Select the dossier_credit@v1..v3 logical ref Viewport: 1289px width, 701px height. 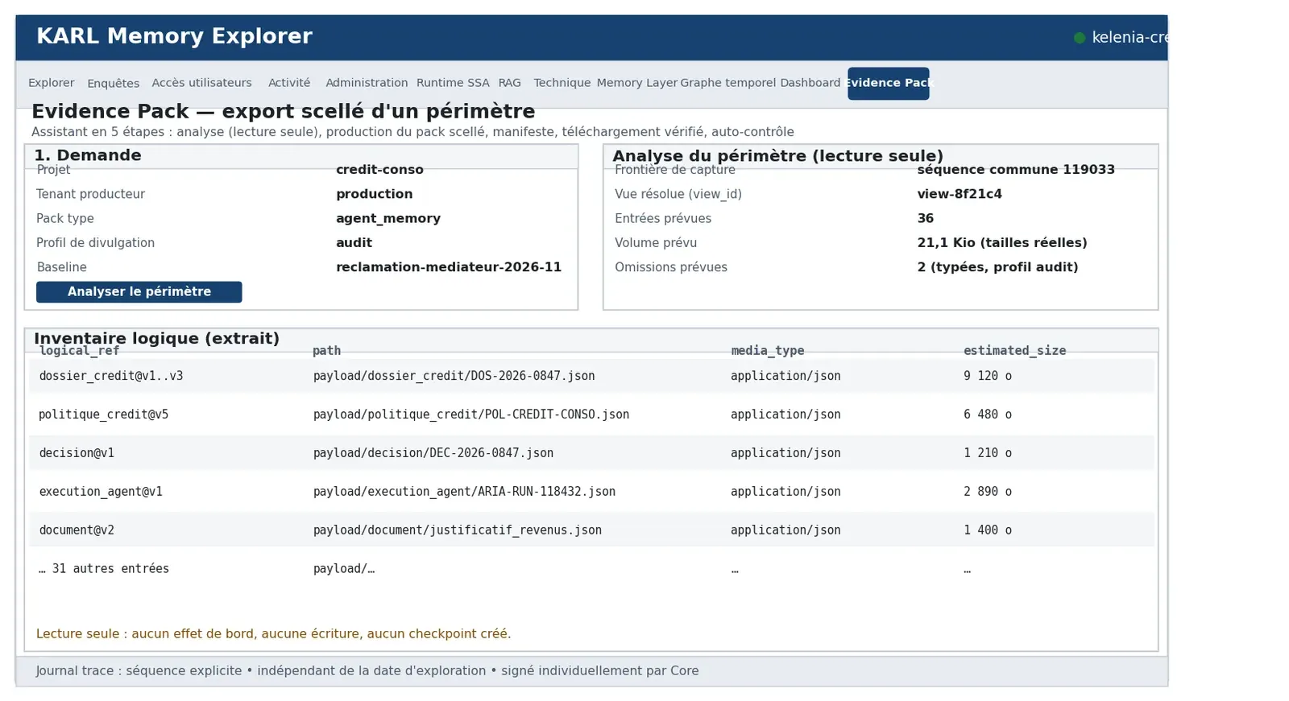click(x=111, y=376)
